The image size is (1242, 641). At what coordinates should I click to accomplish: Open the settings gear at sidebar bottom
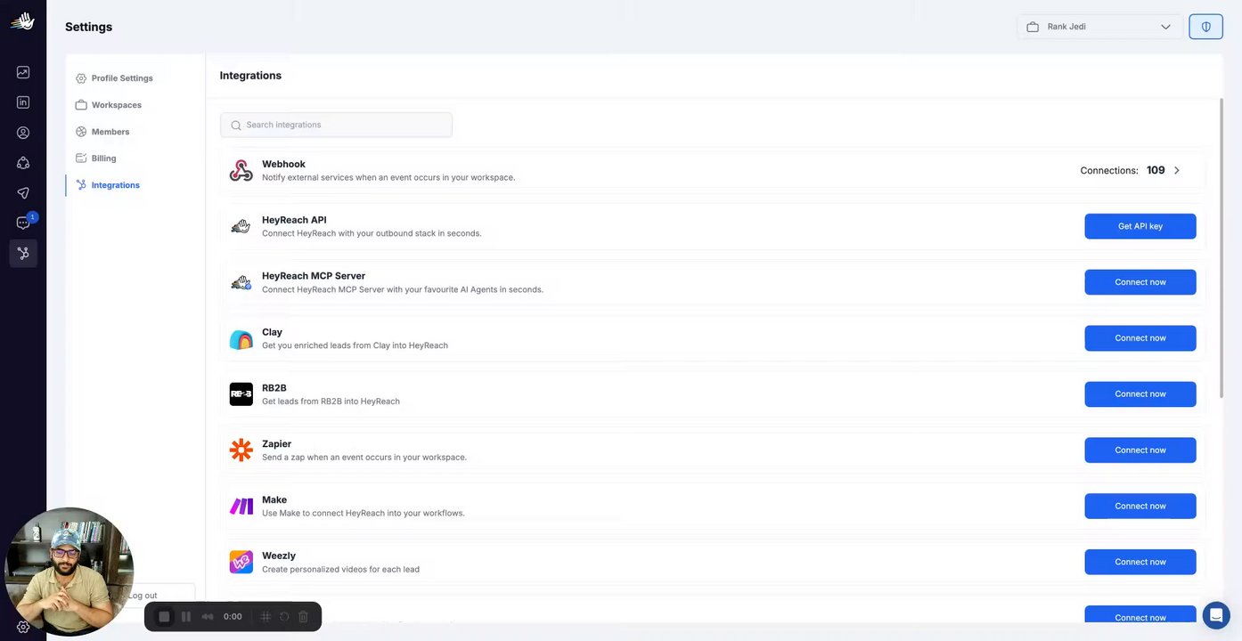tap(23, 627)
